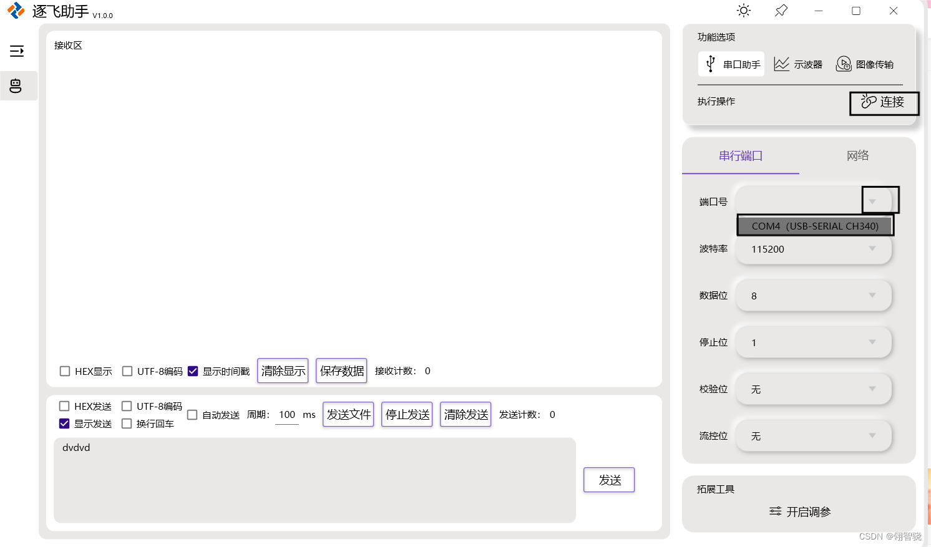Click the 发送 send button
Viewport: 931px width, 547px height.
608,480
